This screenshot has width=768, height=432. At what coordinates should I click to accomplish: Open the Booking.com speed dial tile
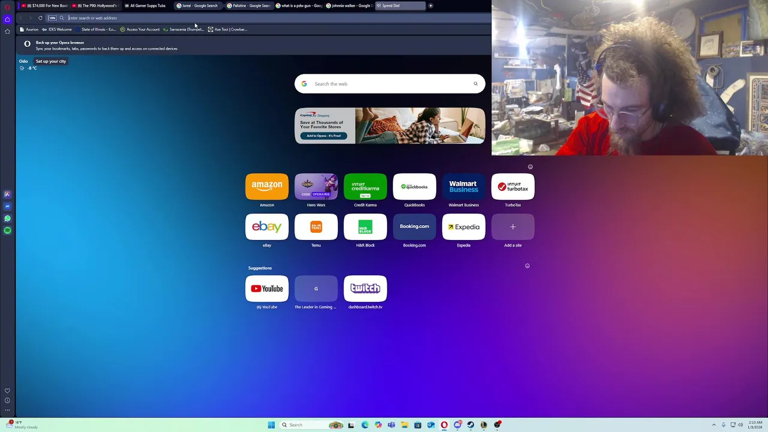pyautogui.click(x=415, y=227)
